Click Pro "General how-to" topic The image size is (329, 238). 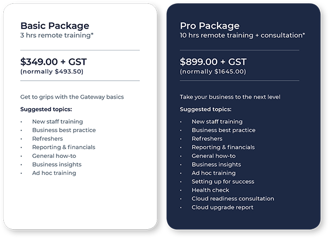[x=213, y=156]
